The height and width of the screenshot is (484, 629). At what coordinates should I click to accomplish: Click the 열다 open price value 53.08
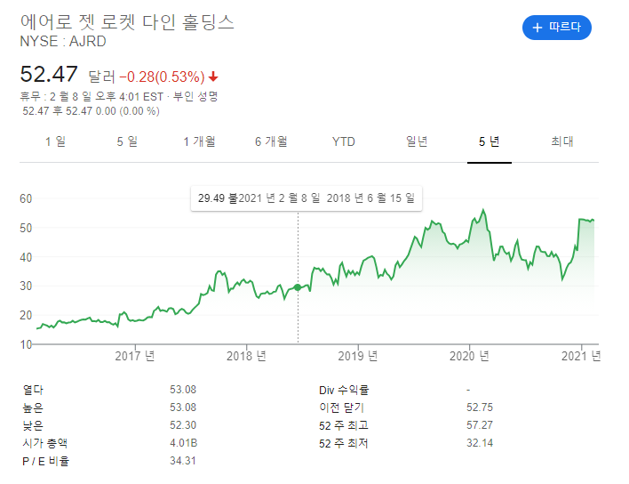183,390
